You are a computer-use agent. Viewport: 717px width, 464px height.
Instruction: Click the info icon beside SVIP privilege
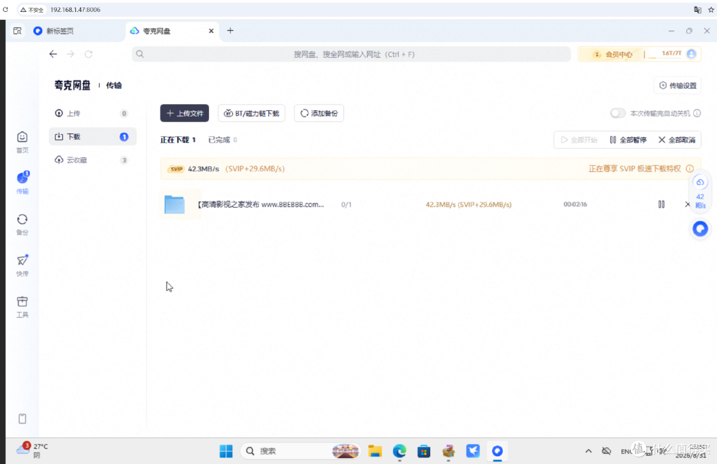click(x=690, y=169)
